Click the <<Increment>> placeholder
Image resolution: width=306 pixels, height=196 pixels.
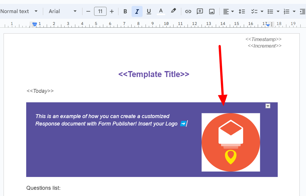click(265, 46)
